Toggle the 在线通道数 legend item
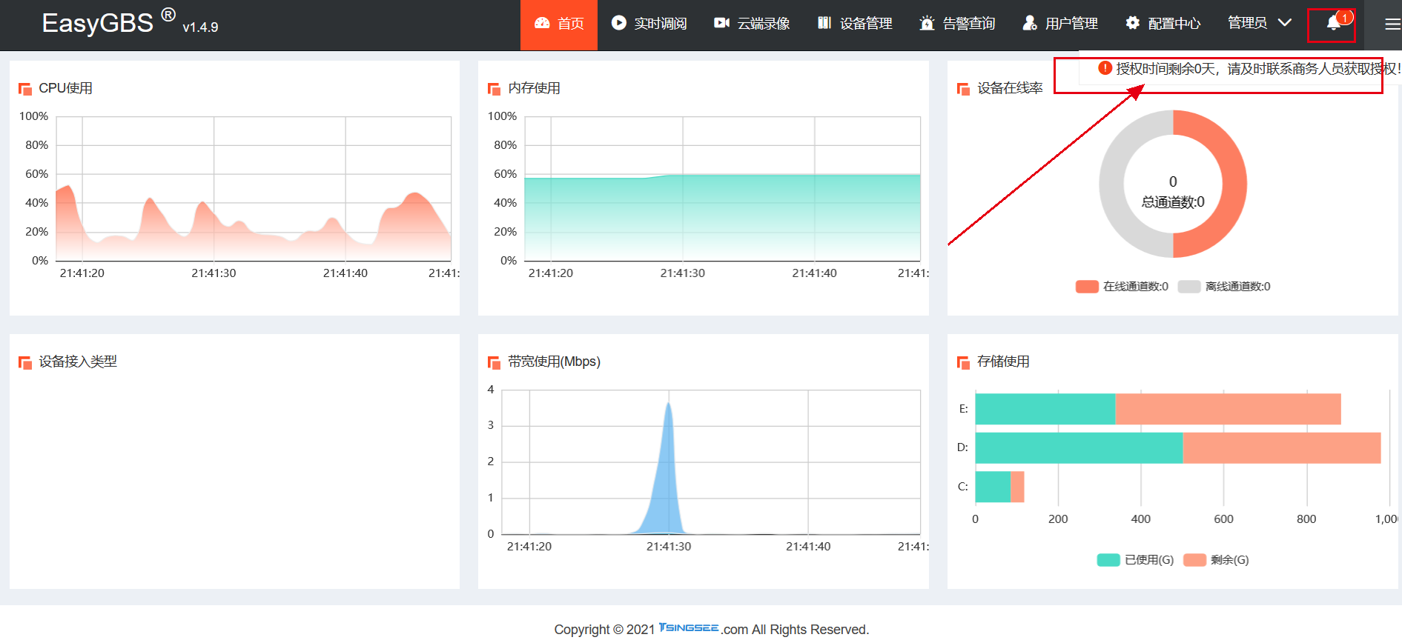This screenshot has width=1402, height=643. (1122, 287)
